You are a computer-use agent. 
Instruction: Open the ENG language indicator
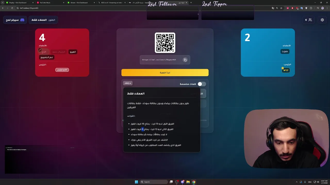(310, 182)
